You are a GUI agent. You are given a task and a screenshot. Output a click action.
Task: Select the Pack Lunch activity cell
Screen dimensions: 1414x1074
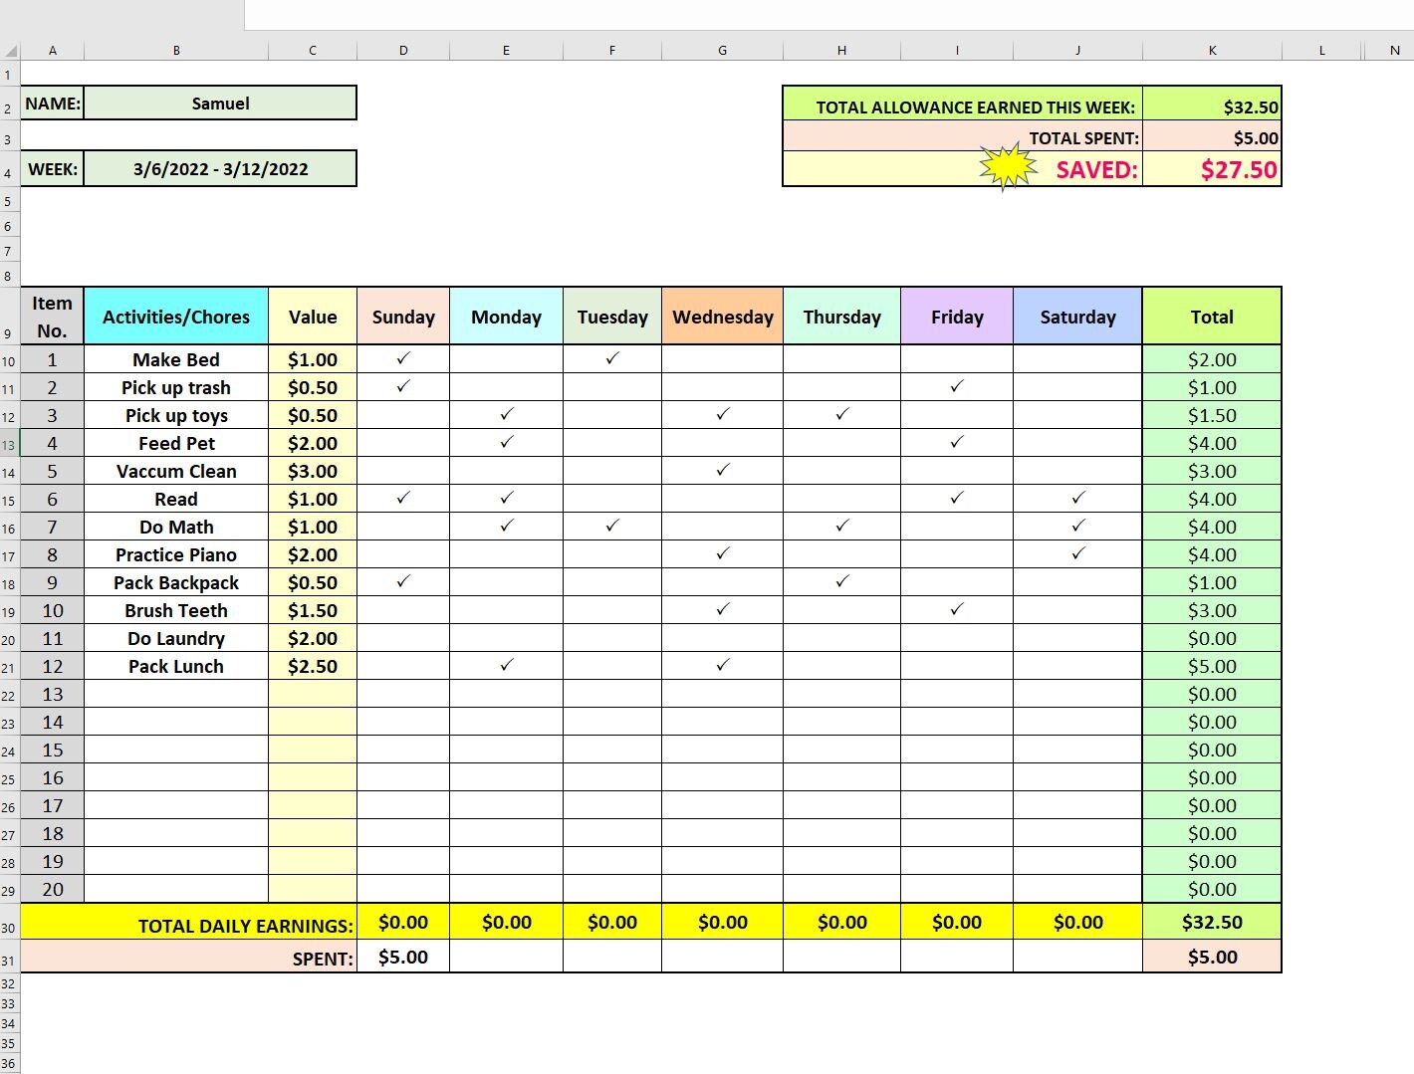coord(175,666)
